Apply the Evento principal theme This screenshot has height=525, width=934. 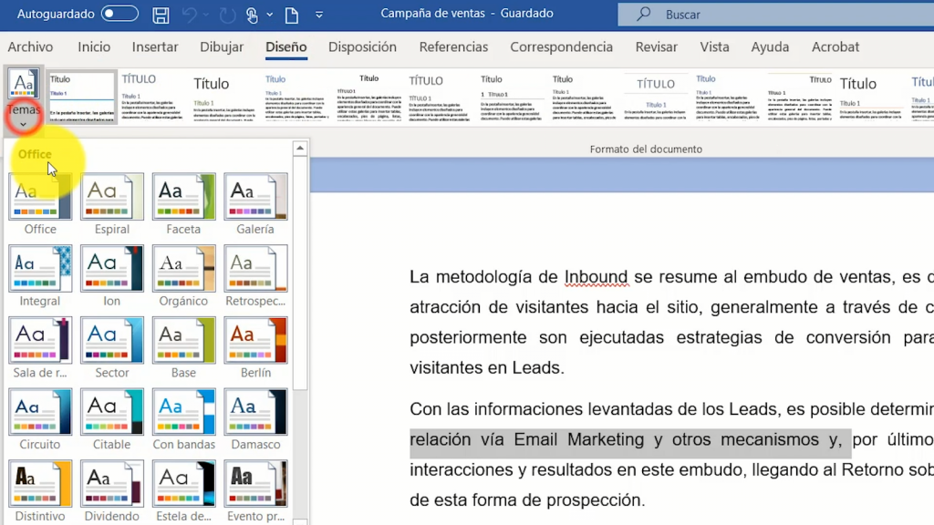pyautogui.click(x=255, y=491)
